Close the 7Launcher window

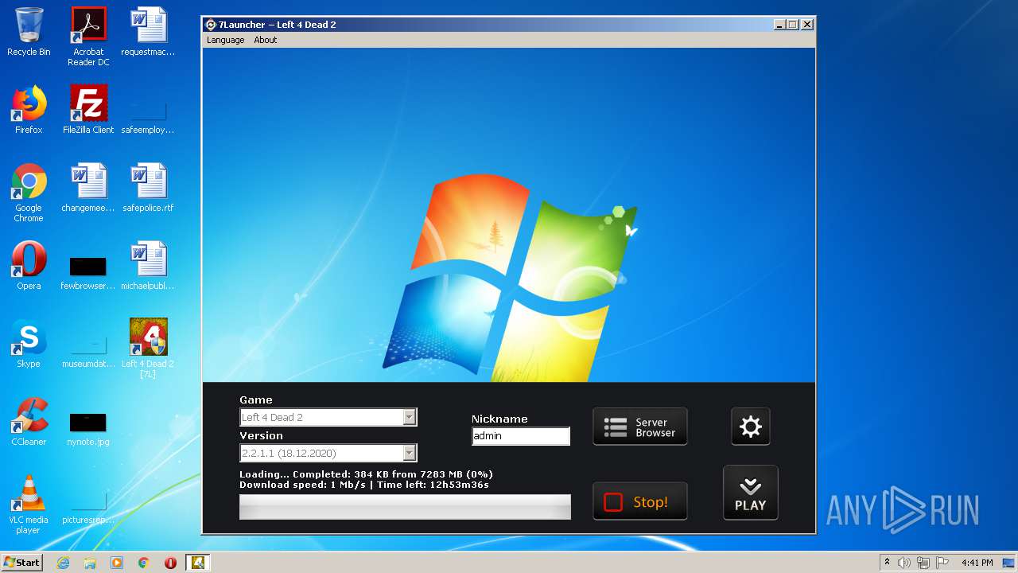[x=806, y=25]
